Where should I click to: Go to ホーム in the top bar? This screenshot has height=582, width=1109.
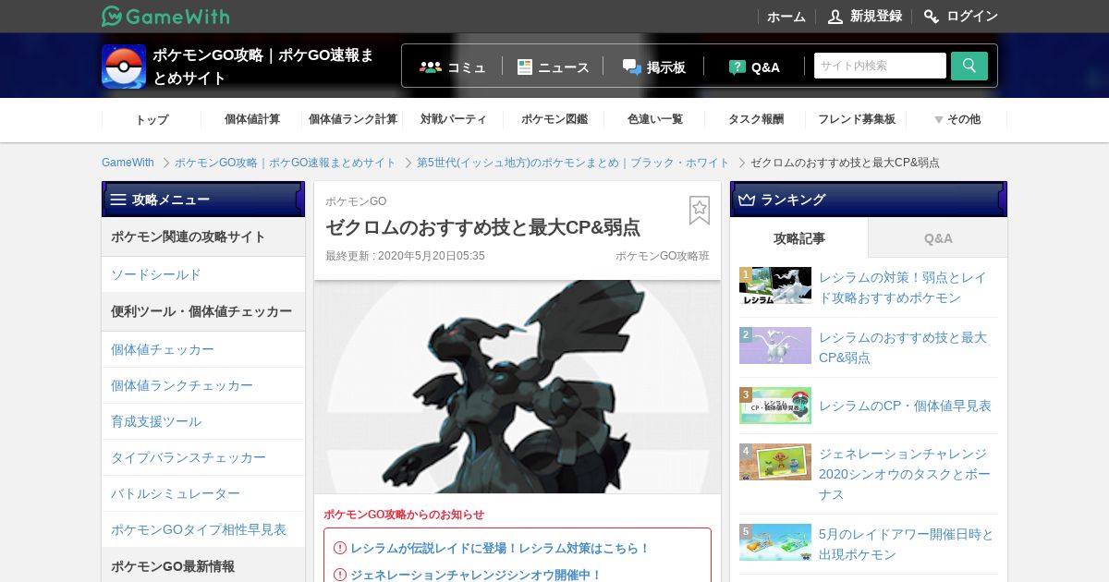(x=786, y=17)
